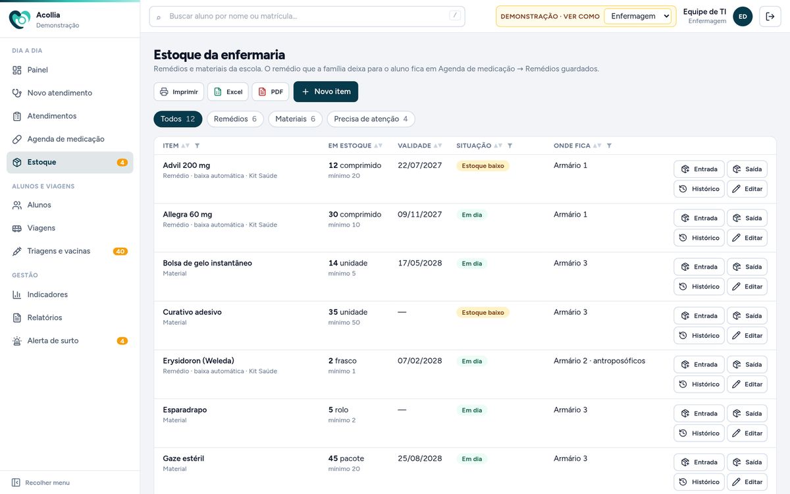Image resolution: width=790 pixels, height=494 pixels.
Task: Open the ED user avatar
Action: point(743,16)
